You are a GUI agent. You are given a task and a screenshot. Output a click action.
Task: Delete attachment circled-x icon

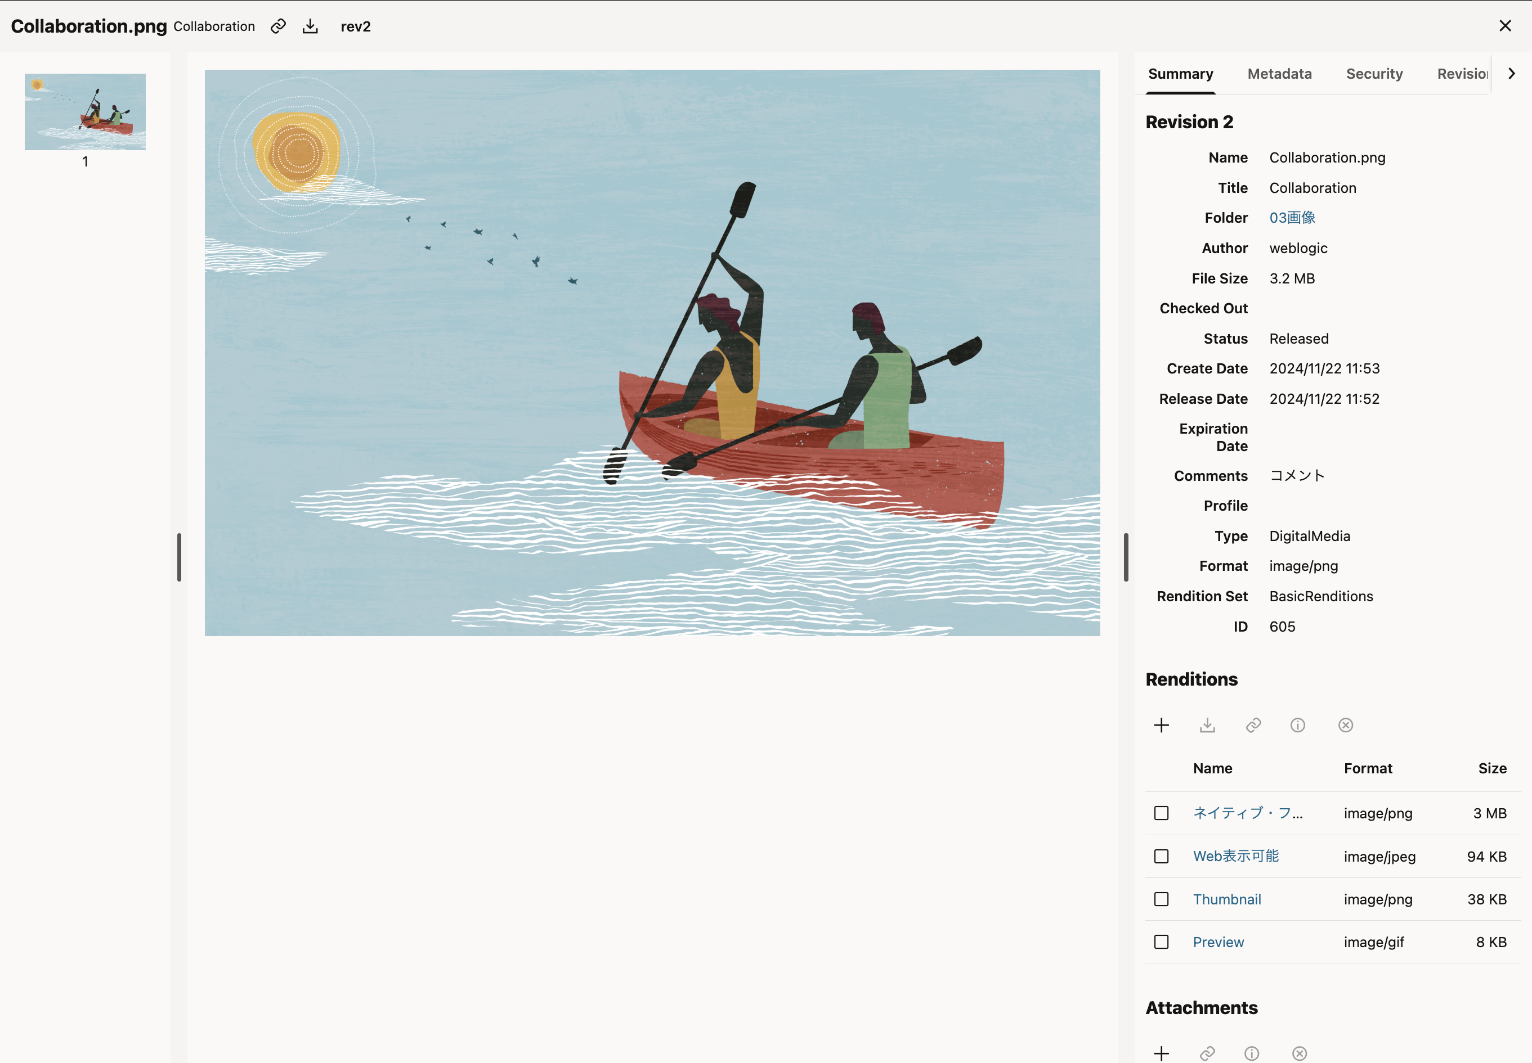coord(1300,1053)
